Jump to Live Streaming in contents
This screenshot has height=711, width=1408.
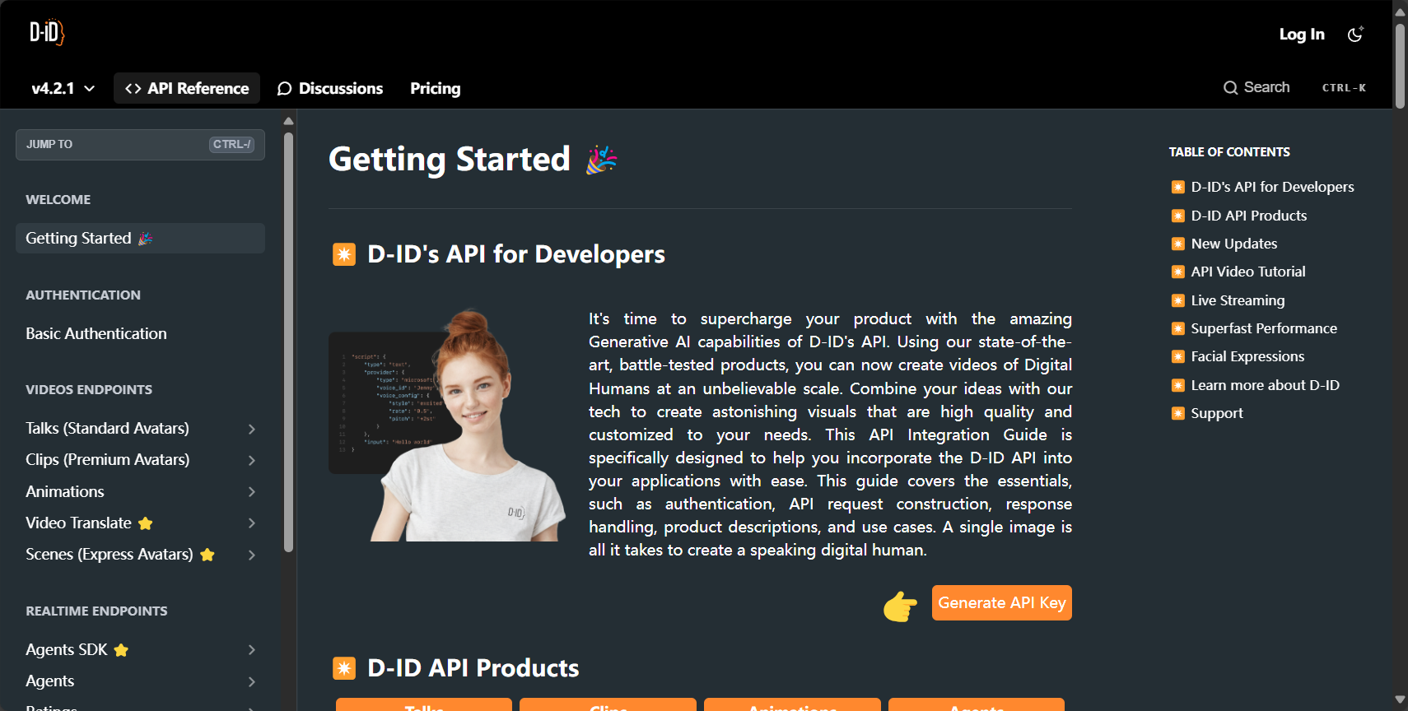pyautogui.click(x=1238, y=300)
